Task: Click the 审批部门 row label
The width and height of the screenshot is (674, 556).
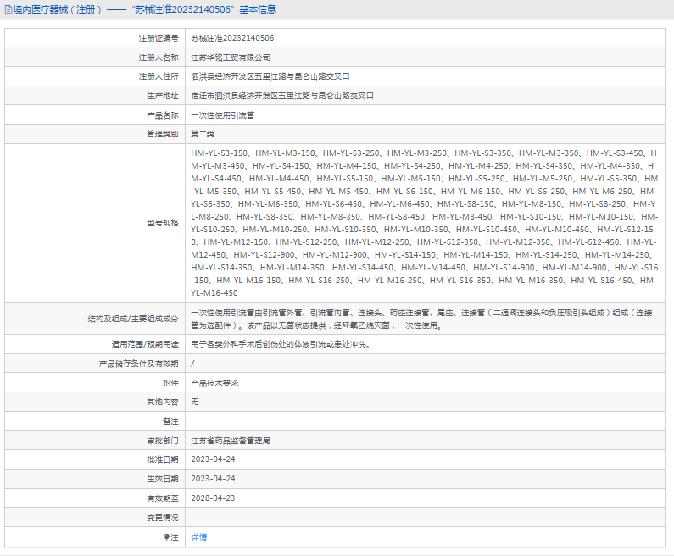Action: point(163,441)
